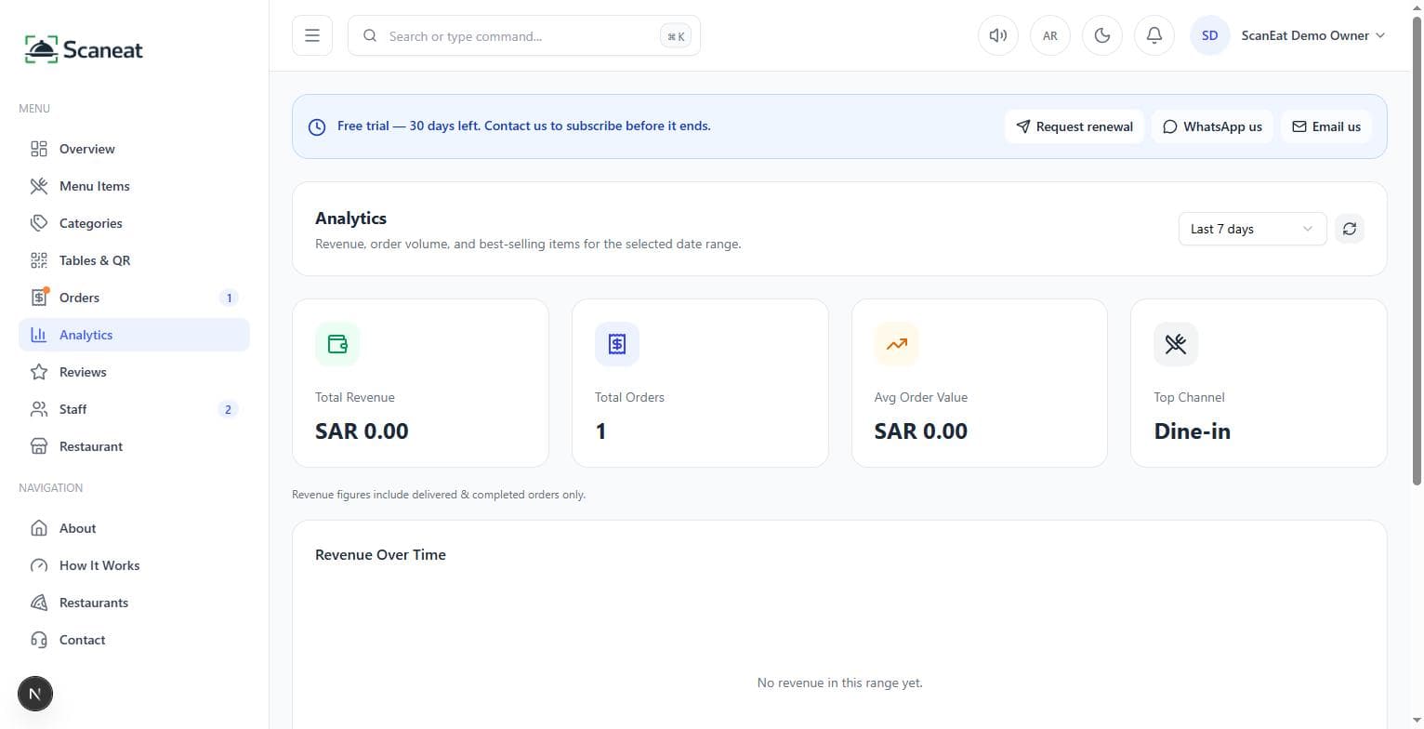Screen dimensions: 1424x729
Task: Click the Analytics bar chart icon
Action: click(x=39, y=335)
